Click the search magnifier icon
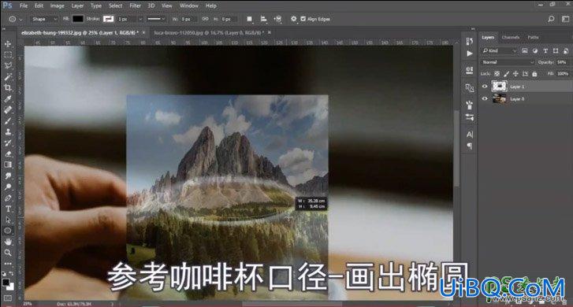Image resolution: width=573 pixels, height=307 pixels. point(551,19)
